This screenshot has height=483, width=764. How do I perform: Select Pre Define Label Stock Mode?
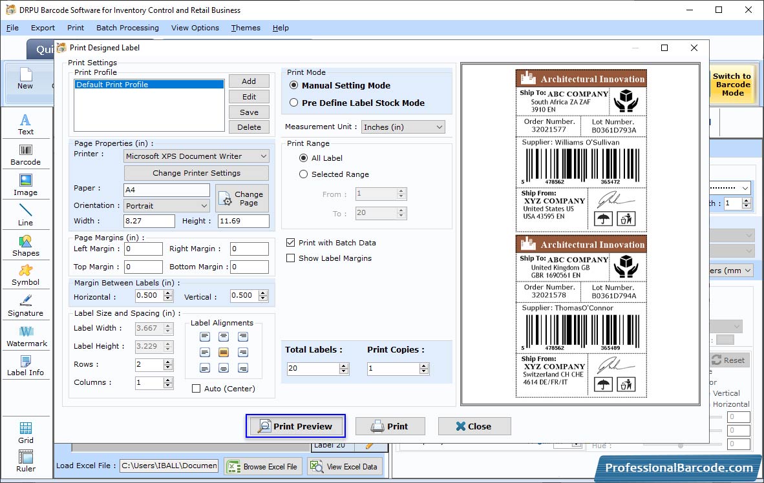click(x=293, y=103)
